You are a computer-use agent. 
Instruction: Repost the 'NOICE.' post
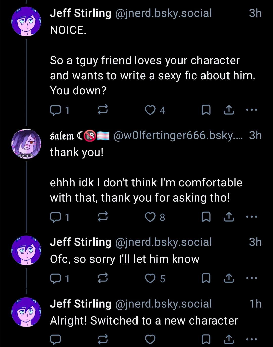[x=103, y=110]
